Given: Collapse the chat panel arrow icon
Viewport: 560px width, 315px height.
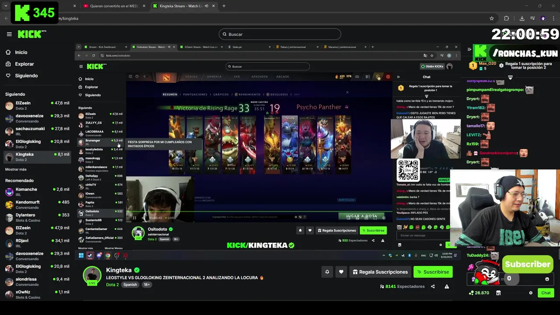Looking at the screenshot, I should 469,49.
